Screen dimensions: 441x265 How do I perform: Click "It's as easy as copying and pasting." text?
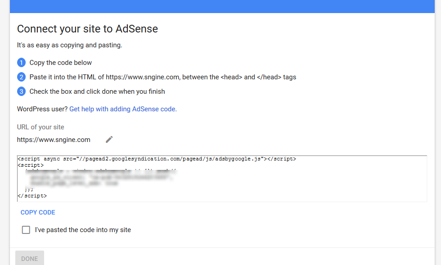[x=69, y=45]
